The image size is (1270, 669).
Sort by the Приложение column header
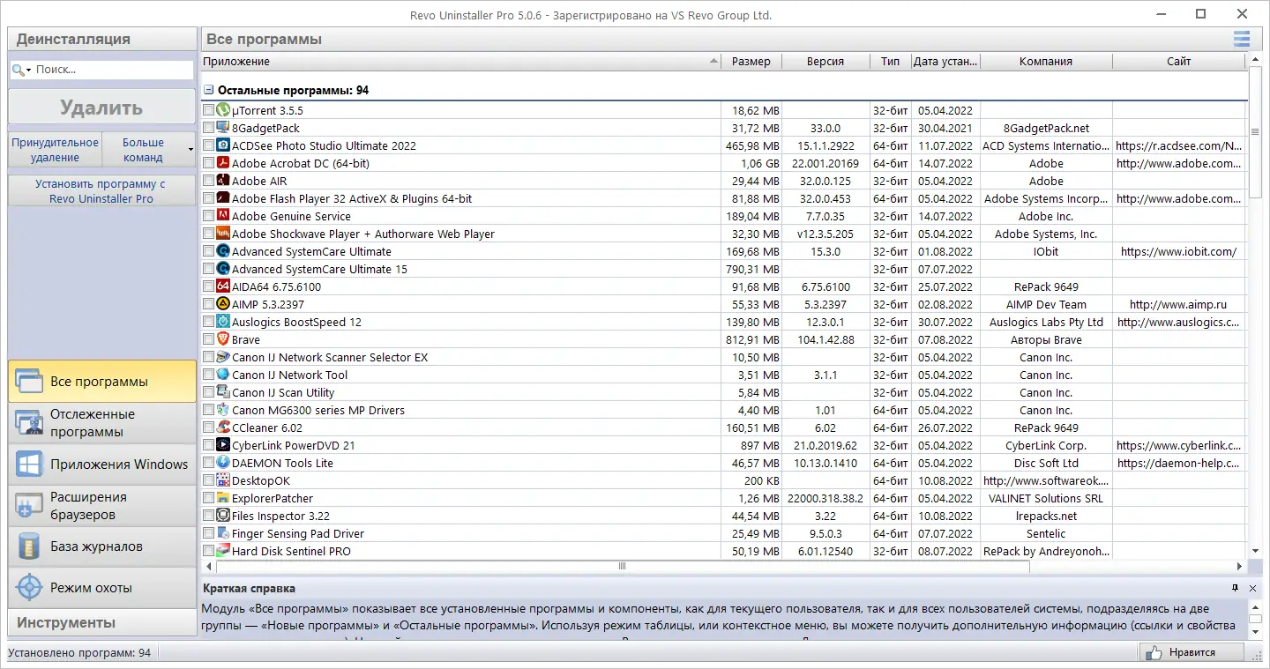pyautogui.click(x=461, y=62)
